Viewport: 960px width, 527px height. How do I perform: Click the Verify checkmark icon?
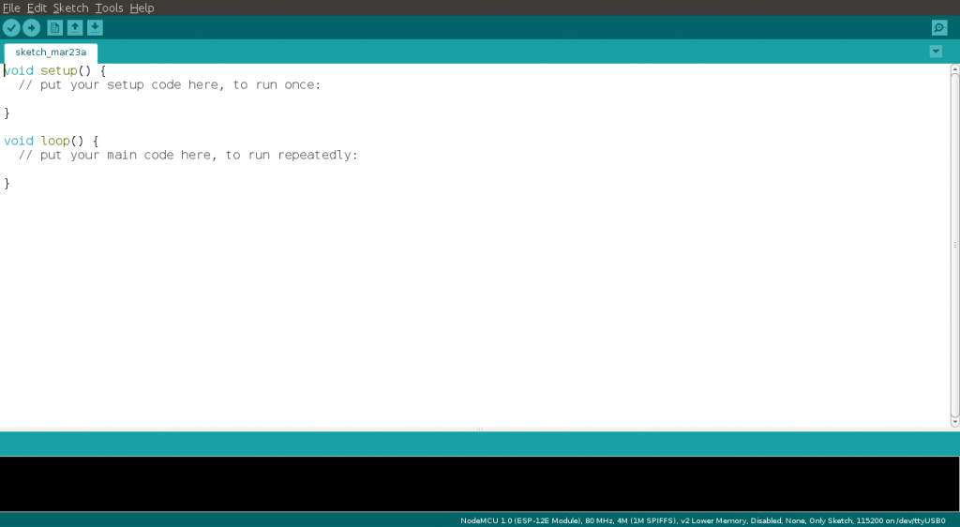[x=11, y=28]
